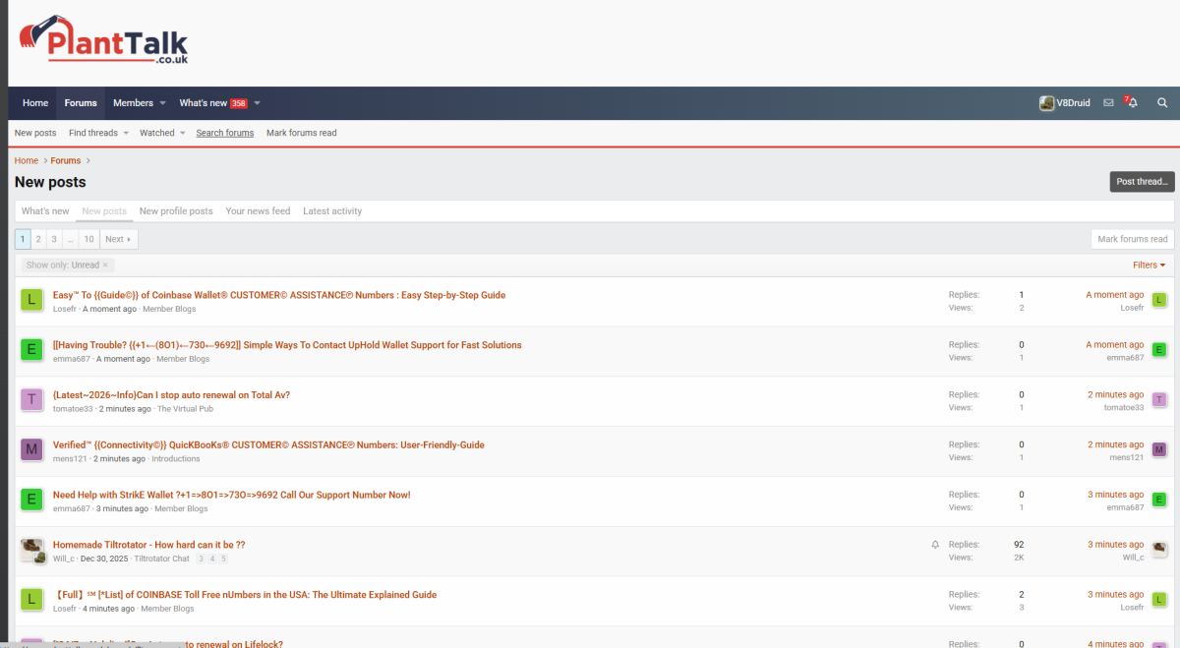Click the search magnifier icon
Screen dimensions: 1180x648
[1162, 103]
